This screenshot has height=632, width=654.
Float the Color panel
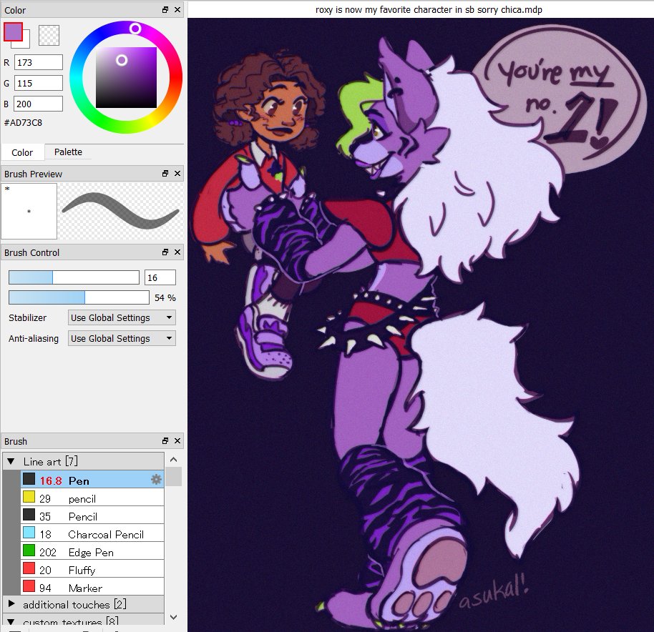[165, 9]
